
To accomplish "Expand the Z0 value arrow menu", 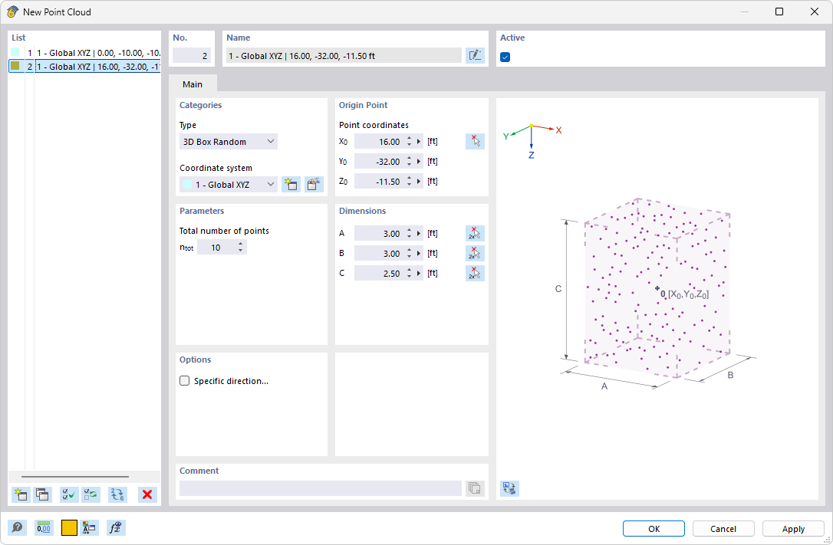I will tap(419, 182).
